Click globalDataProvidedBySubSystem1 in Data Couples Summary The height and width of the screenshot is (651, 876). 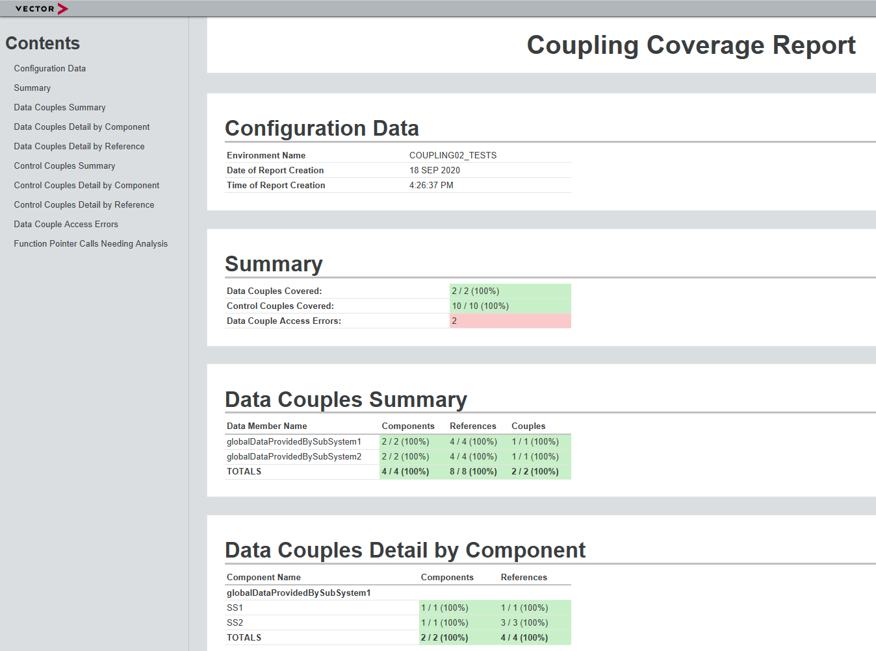[x=294, y=441]
